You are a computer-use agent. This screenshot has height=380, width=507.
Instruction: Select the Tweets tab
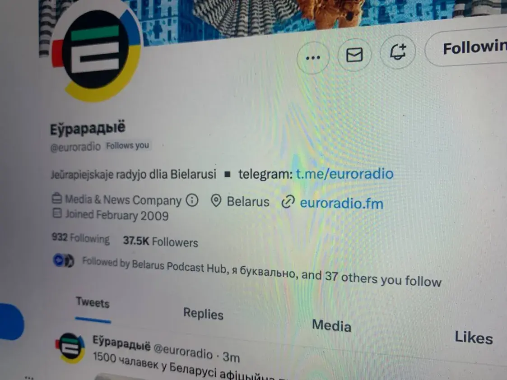[93, 303]
